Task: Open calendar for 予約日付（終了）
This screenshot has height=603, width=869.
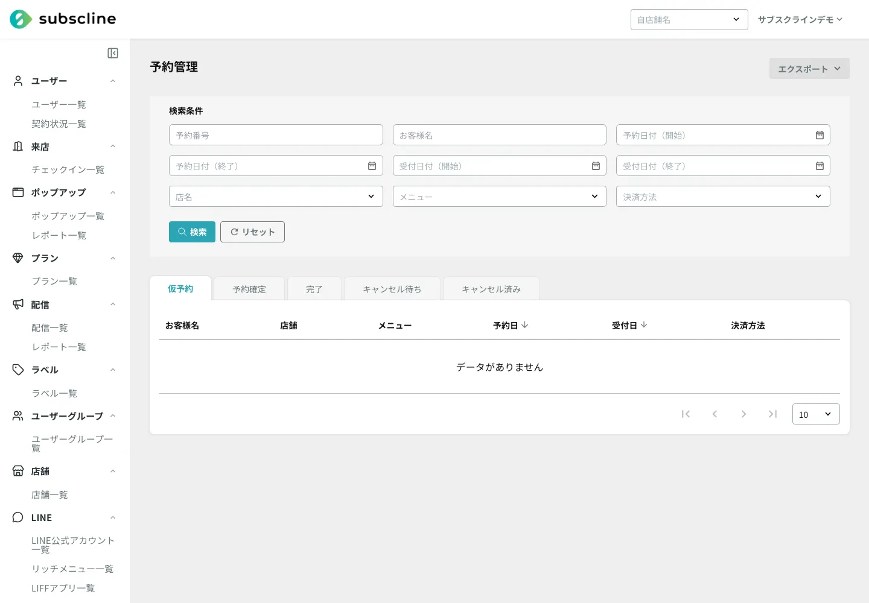Action: 372,166
